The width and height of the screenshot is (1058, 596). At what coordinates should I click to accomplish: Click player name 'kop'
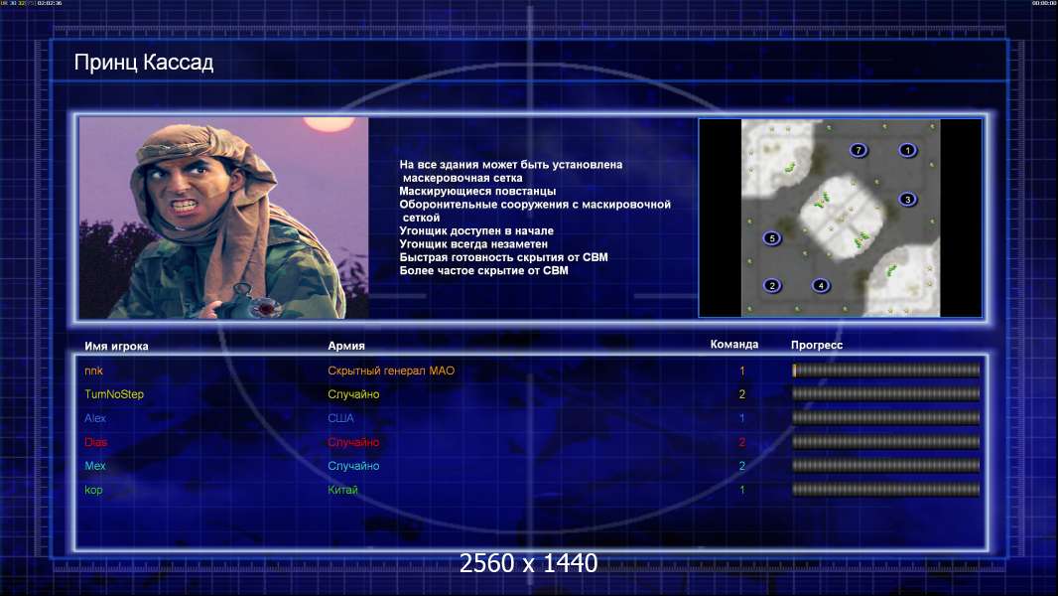(93, 490)
